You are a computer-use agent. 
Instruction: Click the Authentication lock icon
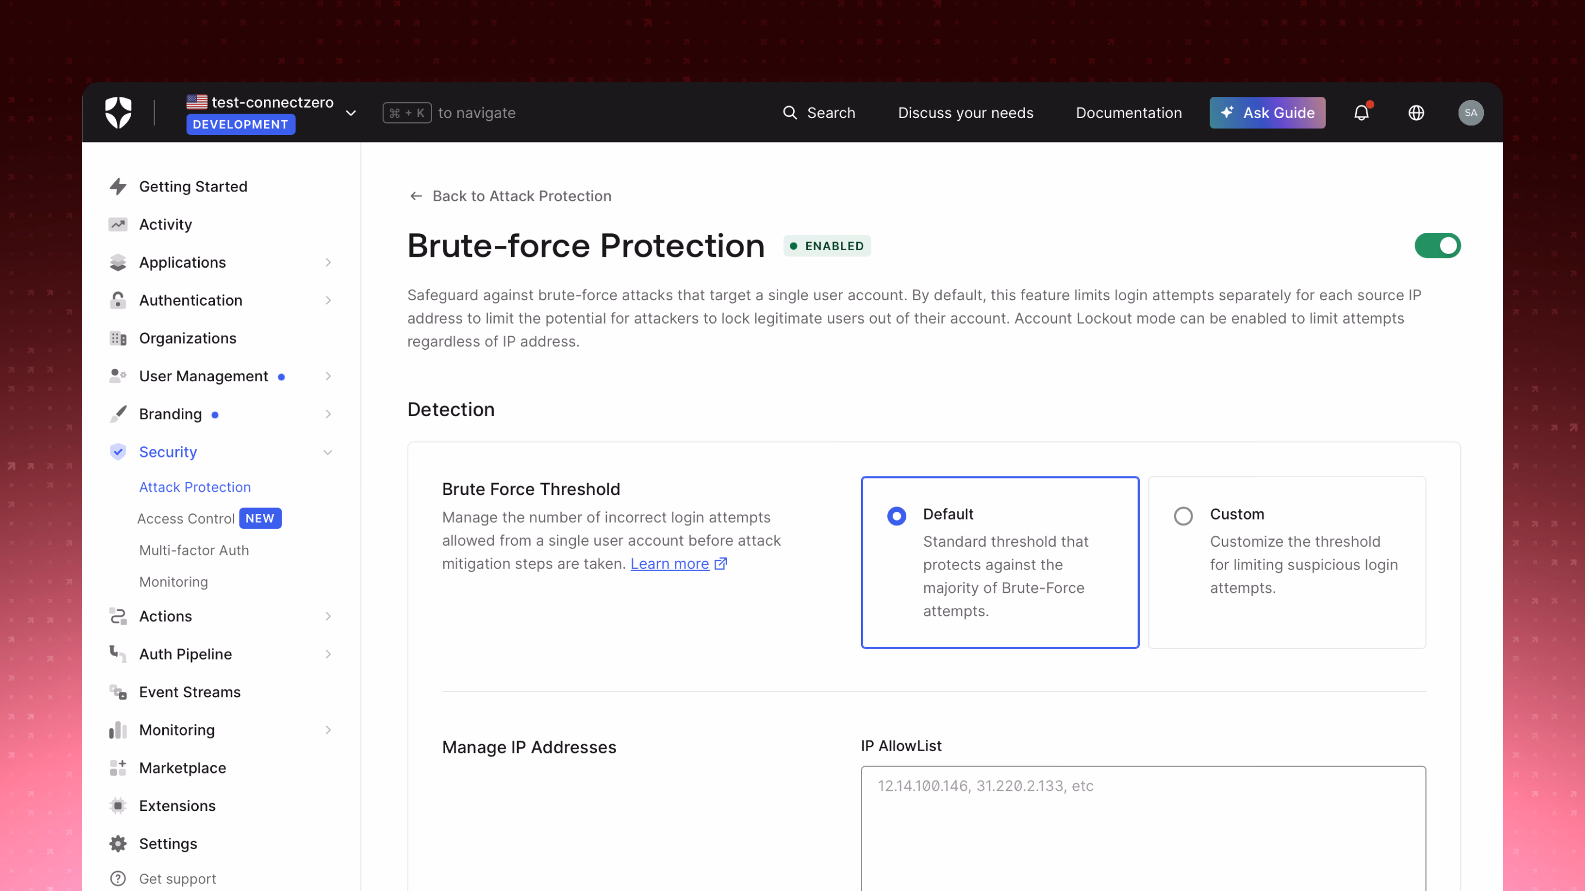118,300
